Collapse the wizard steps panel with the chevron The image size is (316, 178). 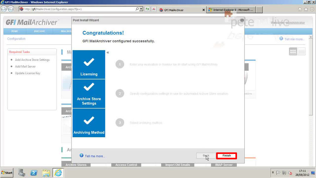click(108, 52)
